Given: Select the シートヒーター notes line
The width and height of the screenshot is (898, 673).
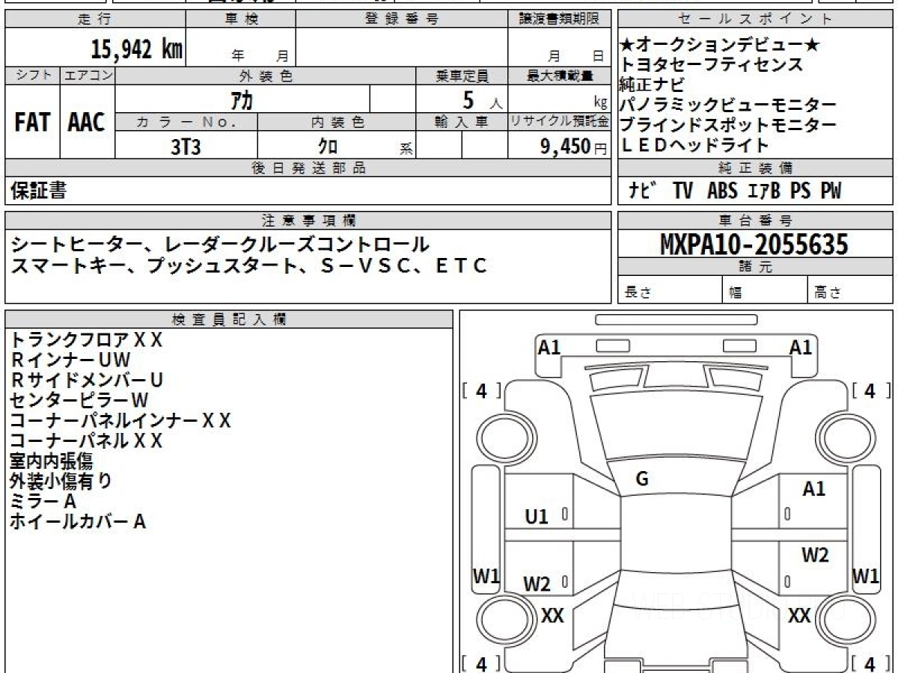Looking at the screenshot, I should pos(219,244).
